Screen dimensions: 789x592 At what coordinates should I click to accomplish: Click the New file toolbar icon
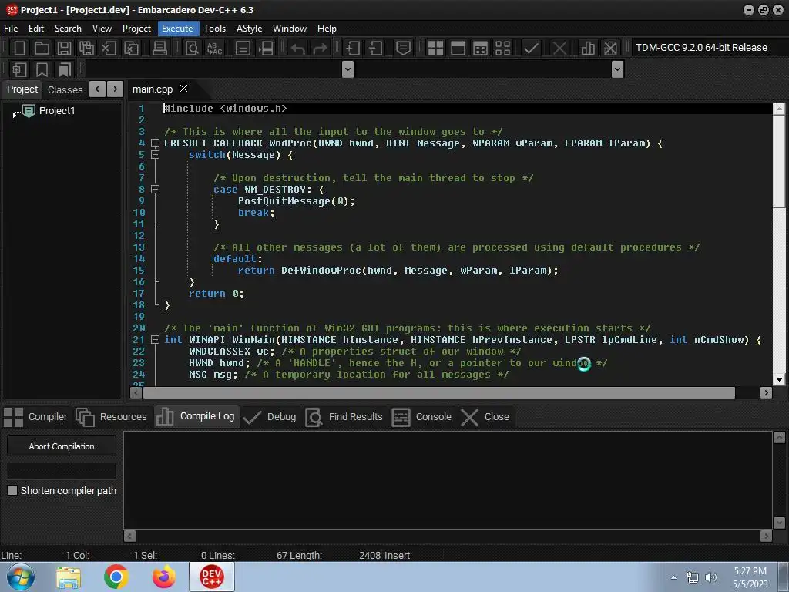19,49
